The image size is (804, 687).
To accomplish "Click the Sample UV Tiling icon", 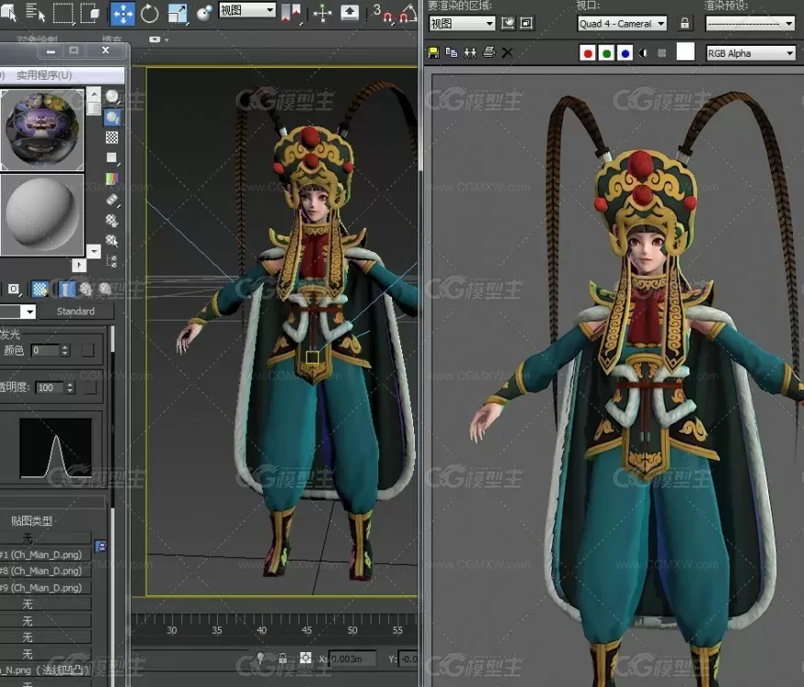I will tap(112, 158).
